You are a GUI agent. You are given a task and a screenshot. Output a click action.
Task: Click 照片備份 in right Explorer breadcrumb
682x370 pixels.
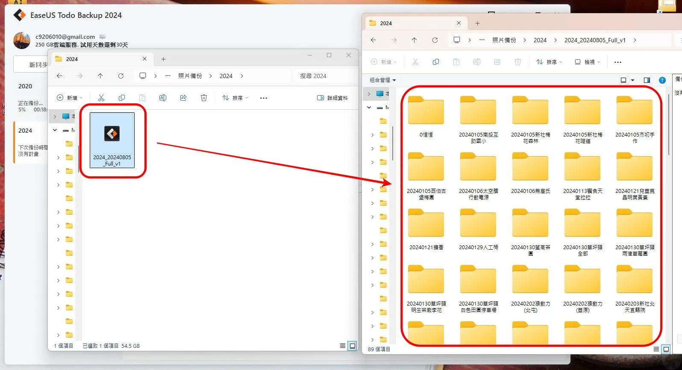(x=504, y=40)
